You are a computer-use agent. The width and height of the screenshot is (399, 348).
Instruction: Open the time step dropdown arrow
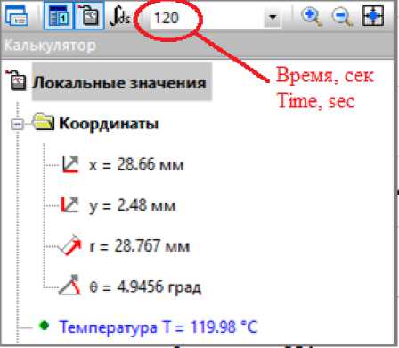pyautogui.click(x=273, y=18)
